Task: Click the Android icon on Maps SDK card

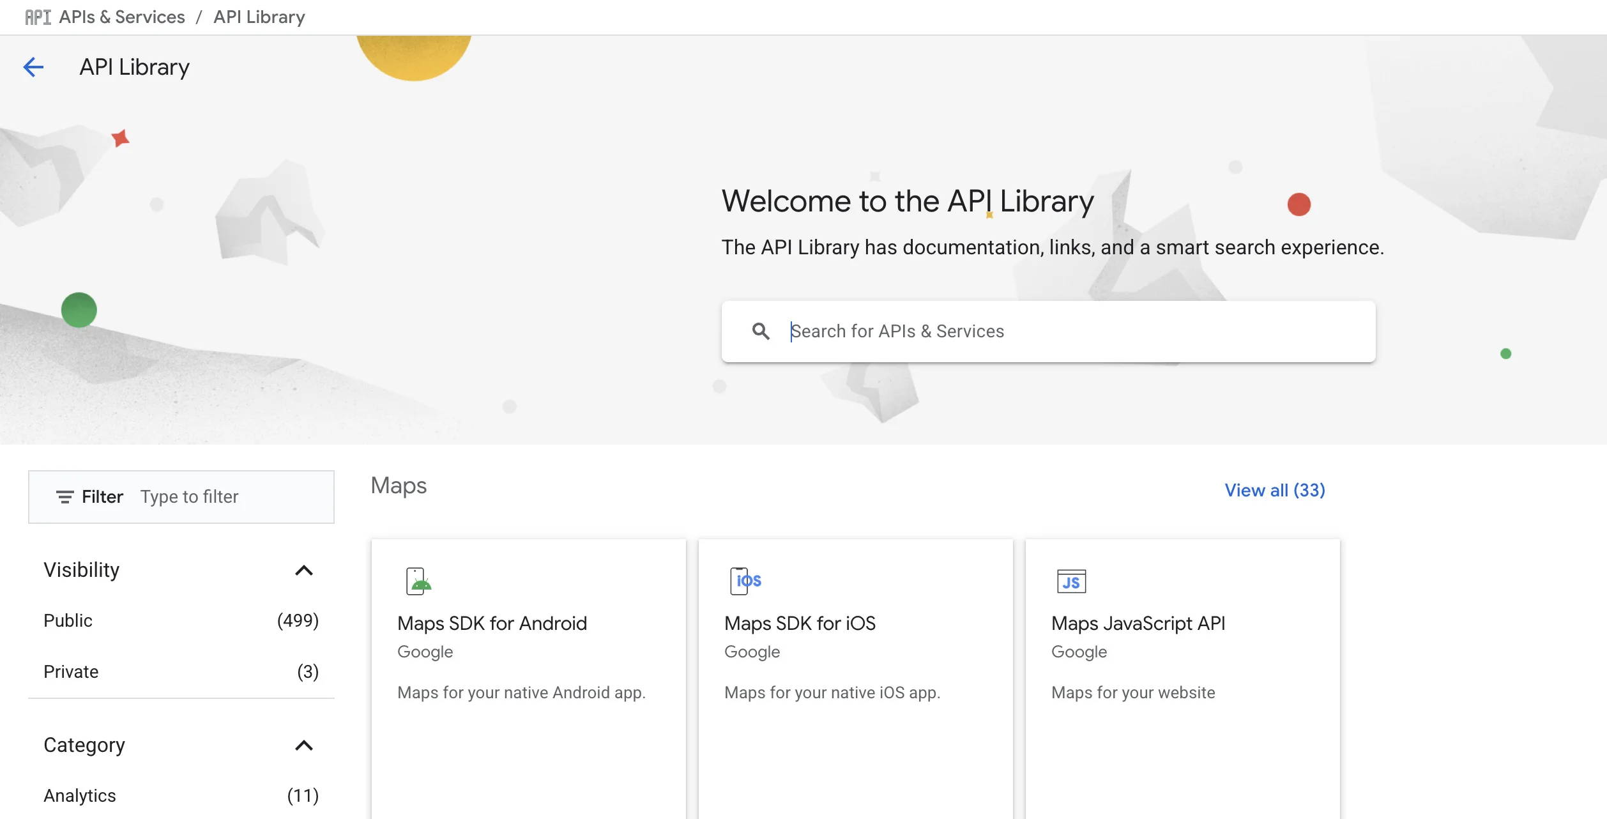Action: tap(418, 581)
